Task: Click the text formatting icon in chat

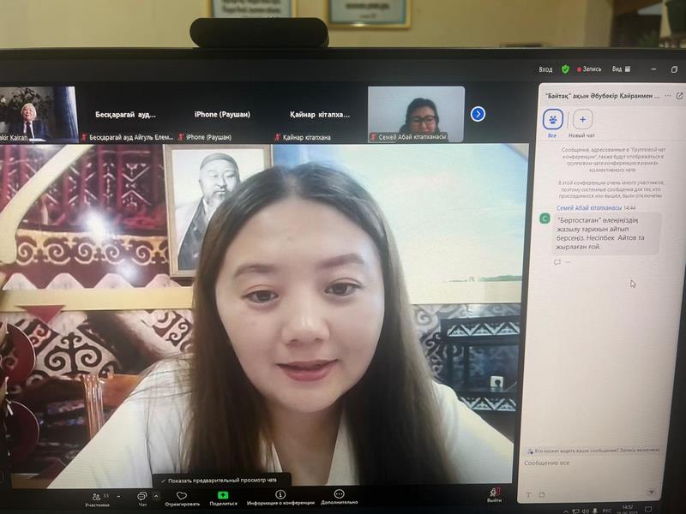Action: (x=528, y=494)
